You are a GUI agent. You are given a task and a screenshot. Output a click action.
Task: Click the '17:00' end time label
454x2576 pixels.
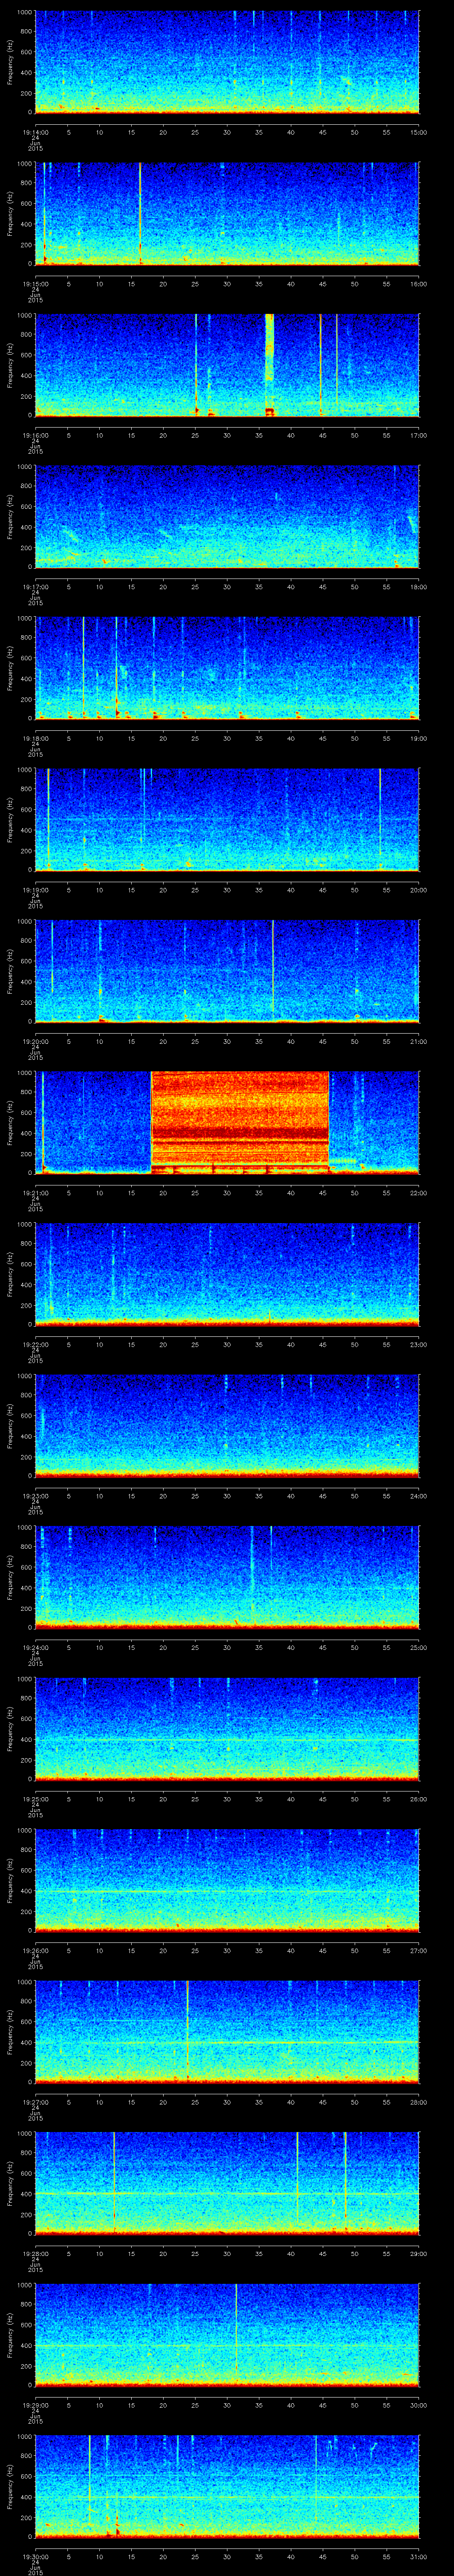click(x=419, y=435)
